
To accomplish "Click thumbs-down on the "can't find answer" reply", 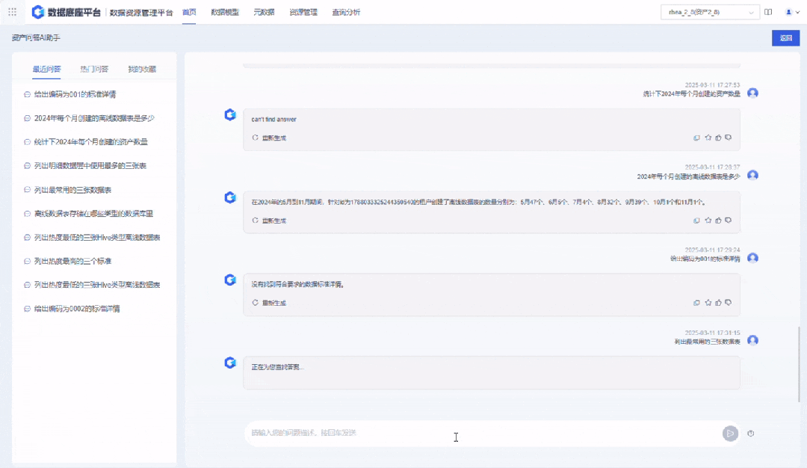I will click(728, 138).
